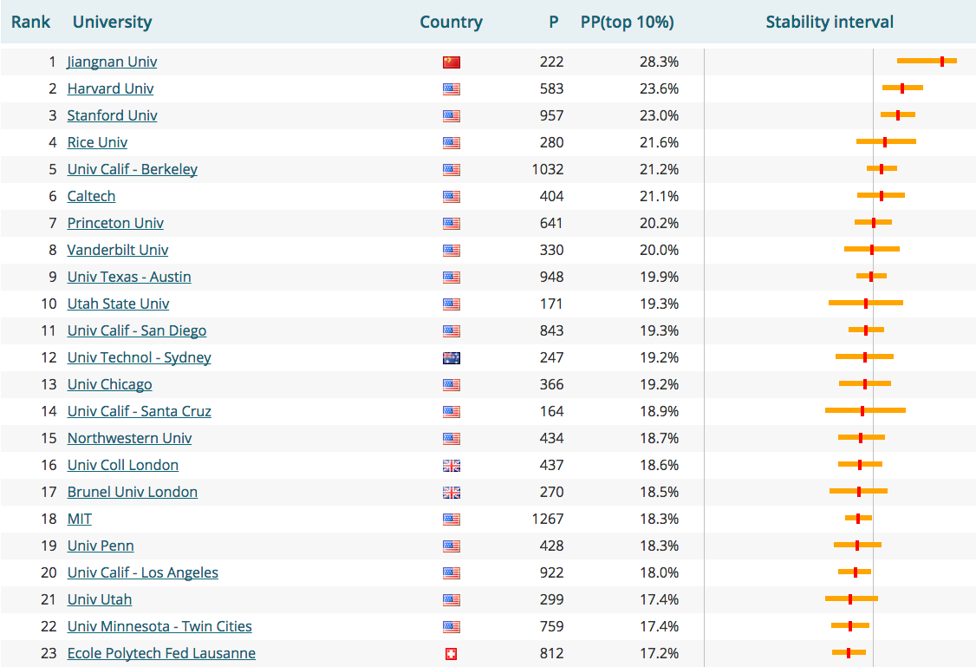The width and height of the screenshot is (976, 667).
Task: Click the P value 957 for Stanford
Action: tap(551, 115)
